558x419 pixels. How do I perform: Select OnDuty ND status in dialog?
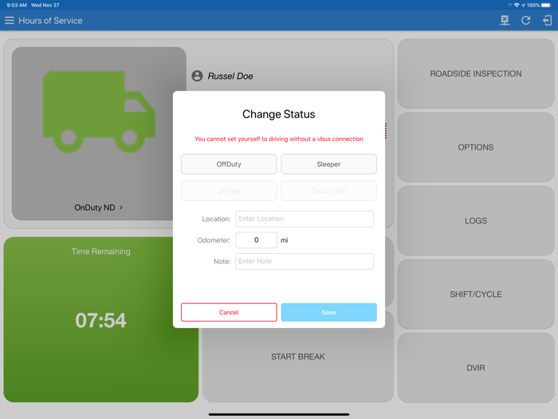pyautogui.click(x=328, y=191)
